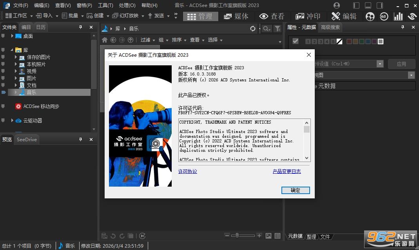The image size is (419, 250).
Task: Open the 产品变更日志 link
Action: (287, 171)
